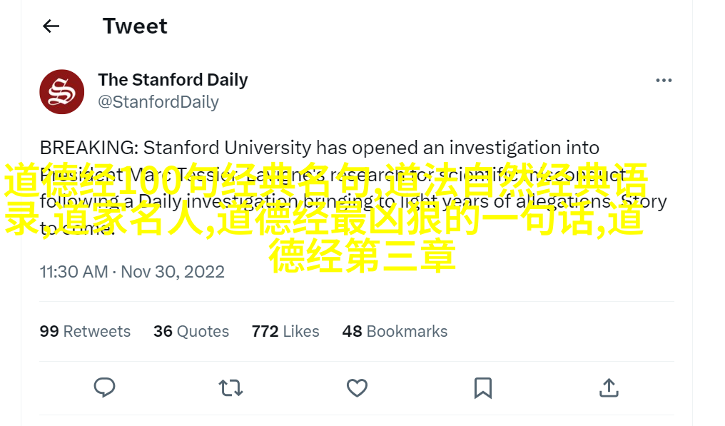Reply to the tweet via speech bubble icon
The image size is (725, 426).
point(105,387)
